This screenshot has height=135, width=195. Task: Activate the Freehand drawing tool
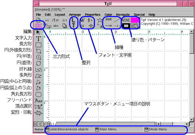tap(38, 100)
